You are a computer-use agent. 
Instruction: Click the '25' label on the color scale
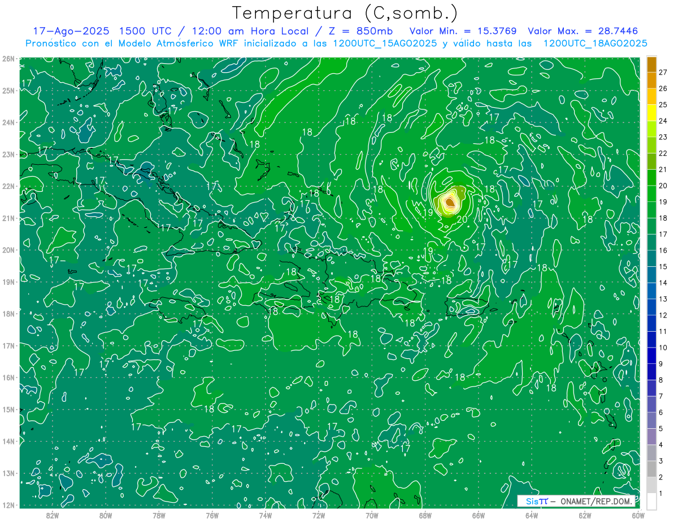point(663,104)
